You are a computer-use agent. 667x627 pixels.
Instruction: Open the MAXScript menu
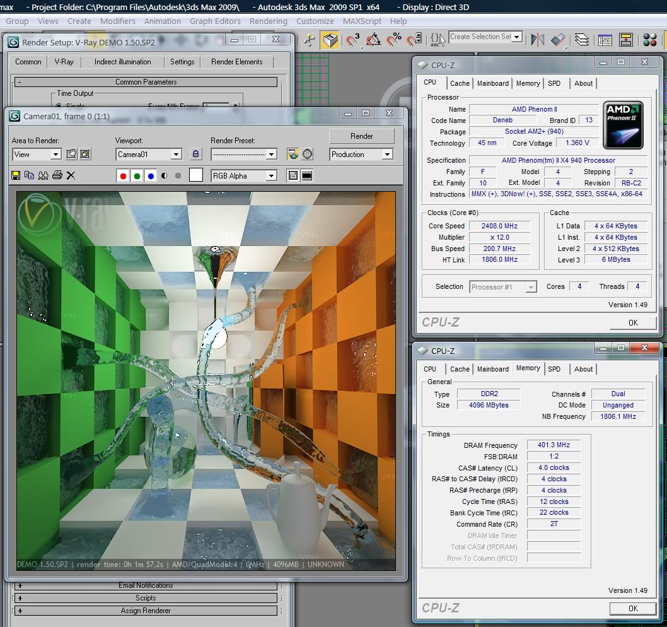(x=362, y=21)
